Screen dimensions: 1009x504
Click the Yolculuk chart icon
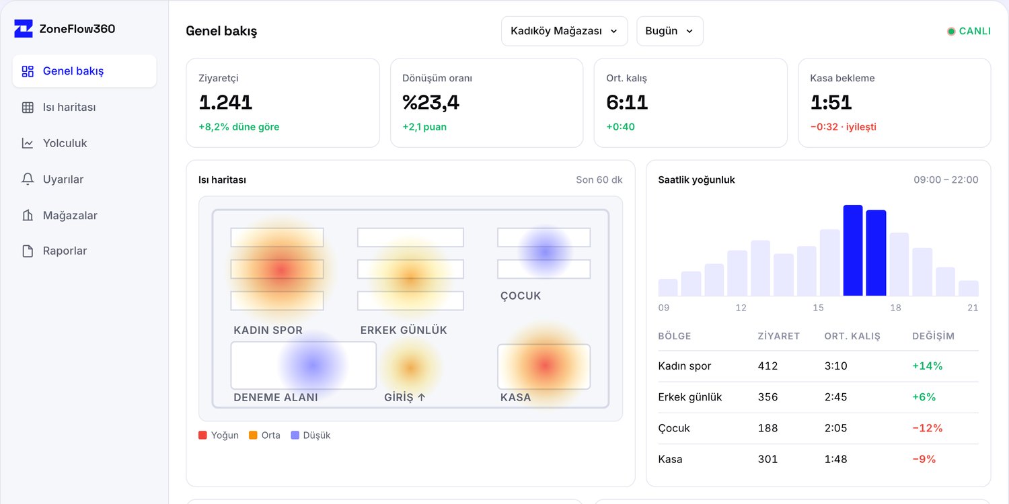[28, 143]
